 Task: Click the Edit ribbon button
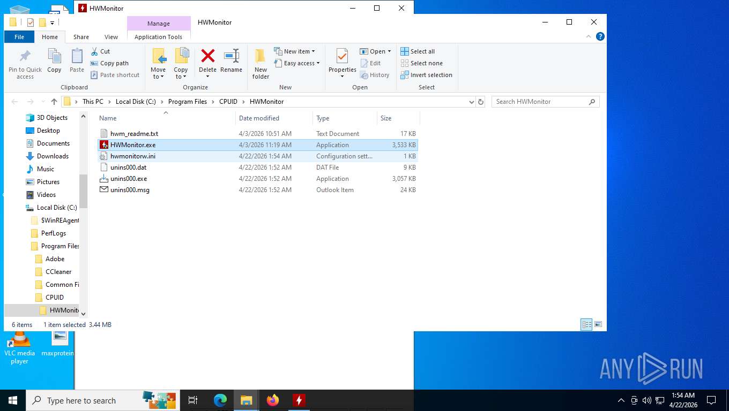370,63
